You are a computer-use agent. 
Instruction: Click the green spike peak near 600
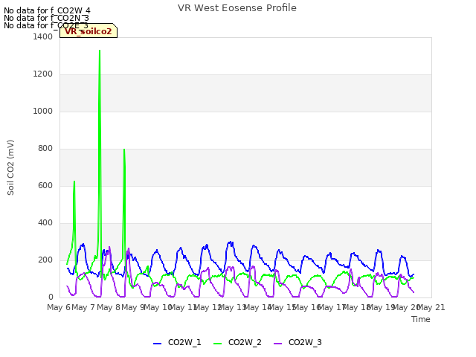pyautogui.click(x=74, y=181)
